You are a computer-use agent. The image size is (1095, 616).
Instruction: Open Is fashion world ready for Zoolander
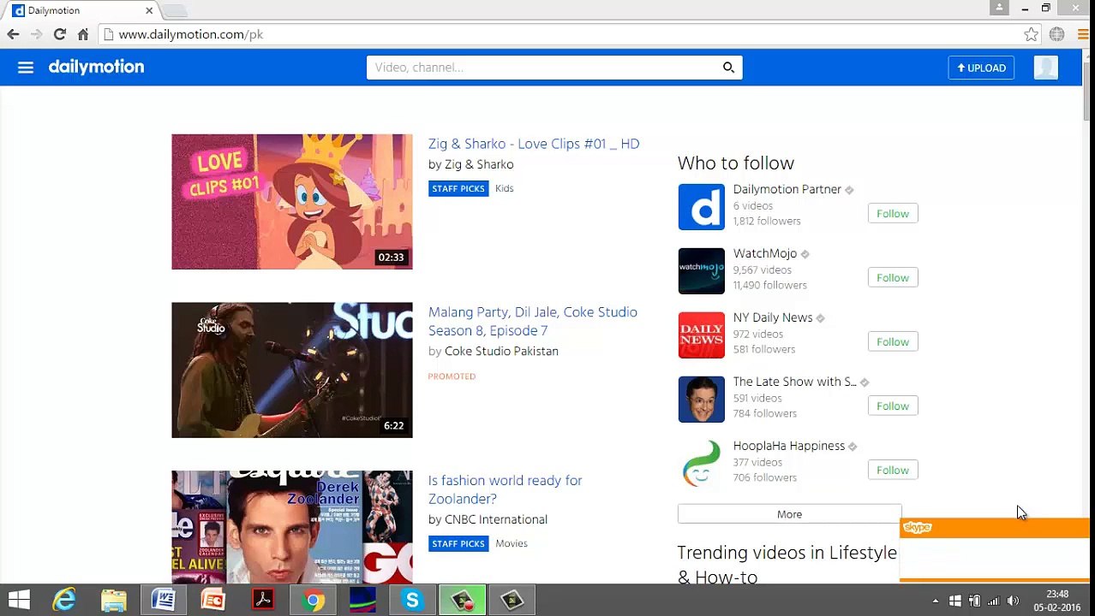click(x=505, y=489)
